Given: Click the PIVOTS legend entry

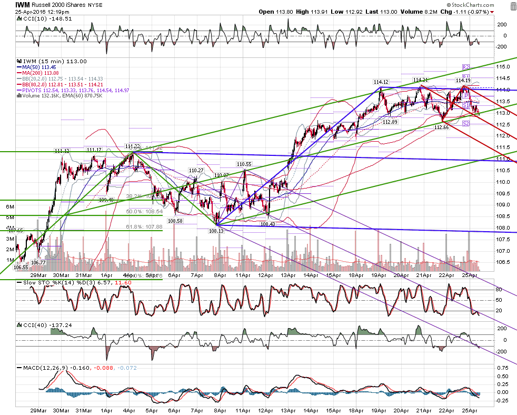Looking at the screenshot, I should (x=73, y=90).
